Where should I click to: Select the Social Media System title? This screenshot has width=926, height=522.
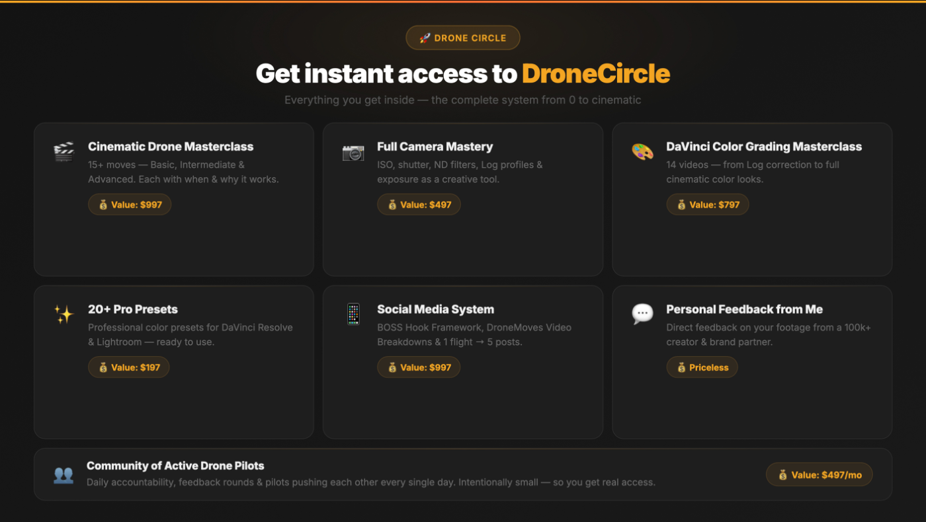(x=436, y=309)
